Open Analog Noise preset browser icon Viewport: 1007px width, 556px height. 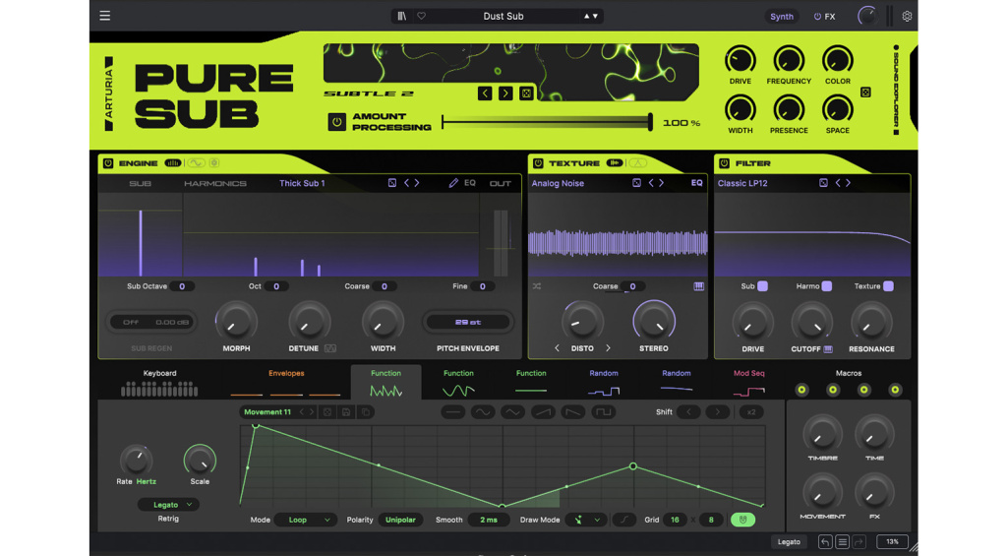coord(636,183)
